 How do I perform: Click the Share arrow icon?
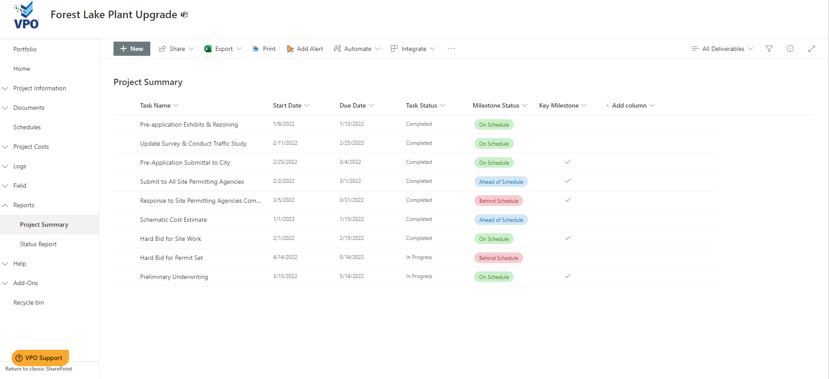click(162, 49)
